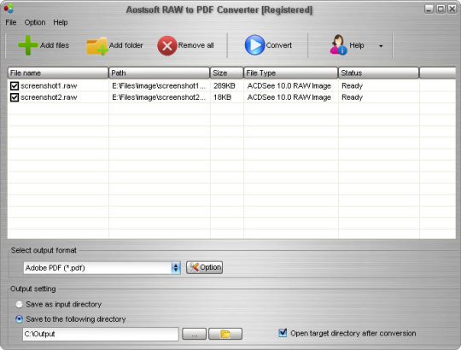
Task: Expand the Adobe PDF output format dropdown
Action: tap(176, 268)
